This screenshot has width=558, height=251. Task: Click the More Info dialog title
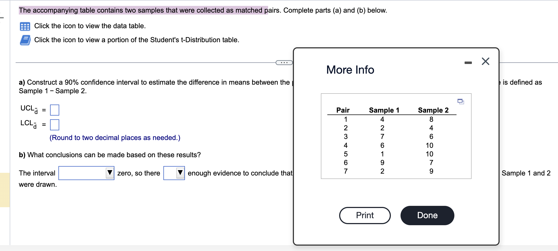pyautogui.click(x=350, y=70)
